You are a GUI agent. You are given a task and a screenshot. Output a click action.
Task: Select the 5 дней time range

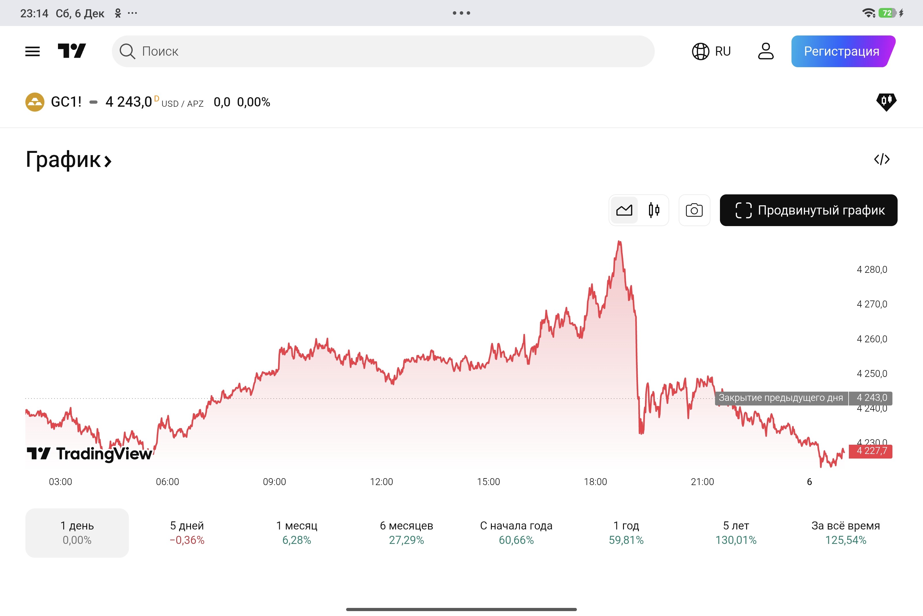click(187, 533)
